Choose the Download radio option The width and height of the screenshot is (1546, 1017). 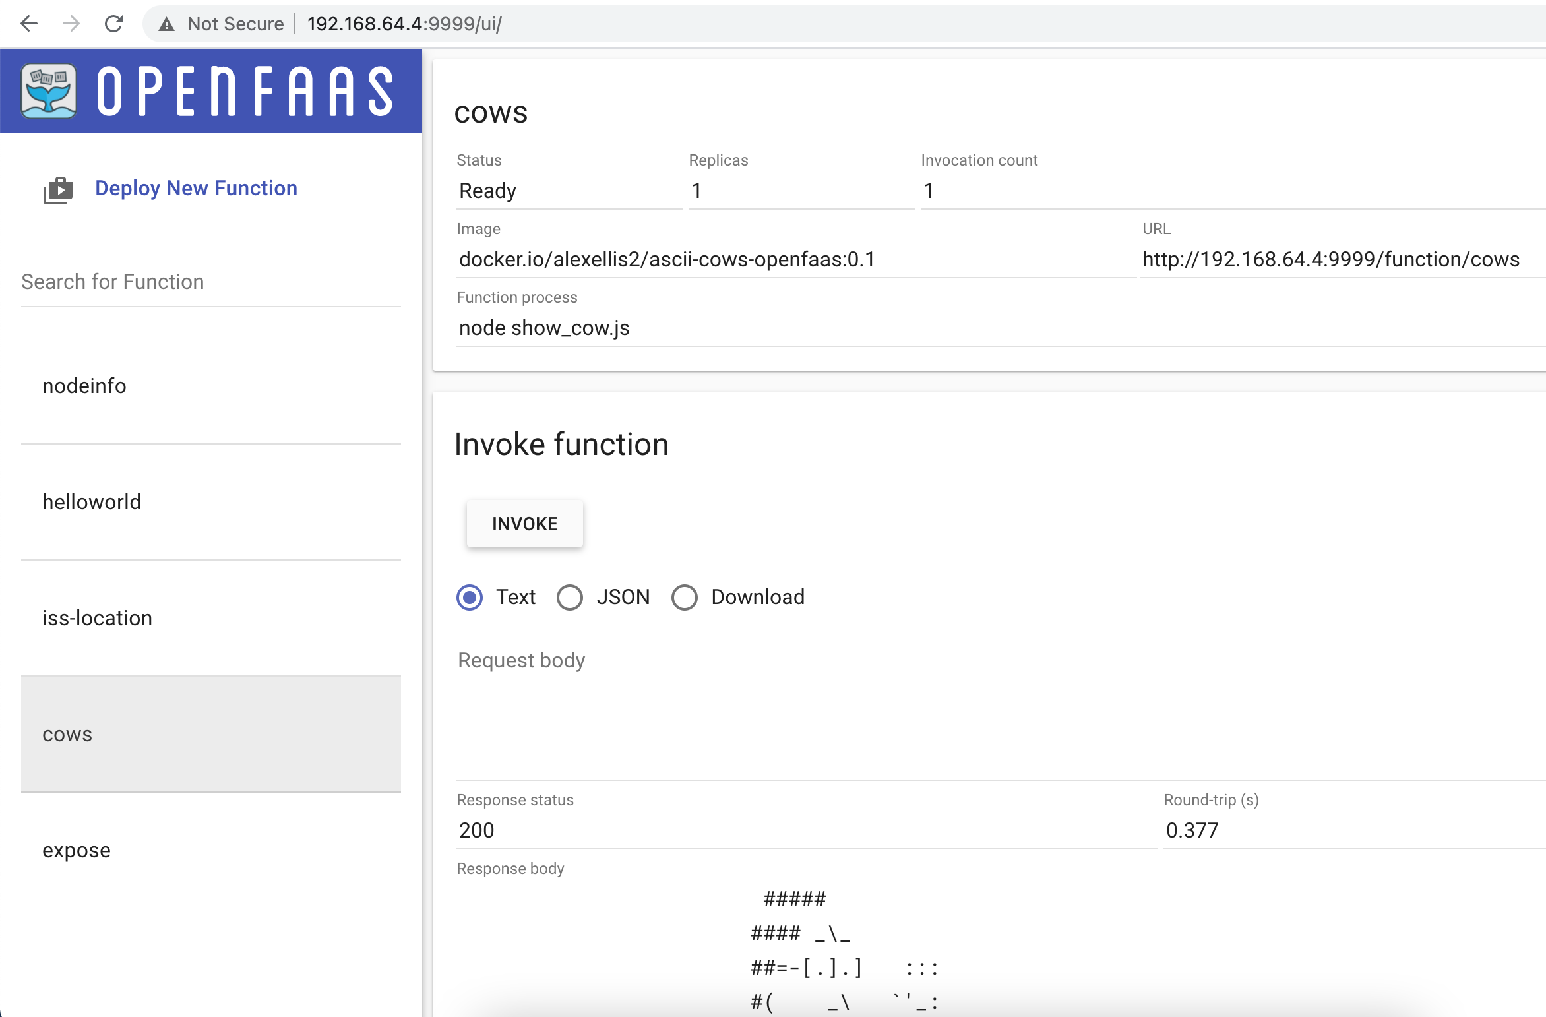pyautogui.click(x=685, y=598)
